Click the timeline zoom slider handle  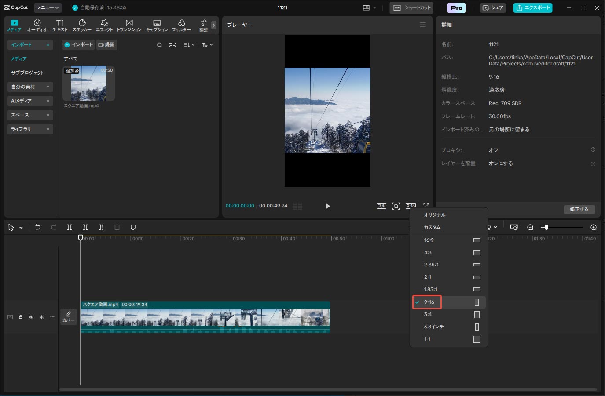tap(546, 227)
